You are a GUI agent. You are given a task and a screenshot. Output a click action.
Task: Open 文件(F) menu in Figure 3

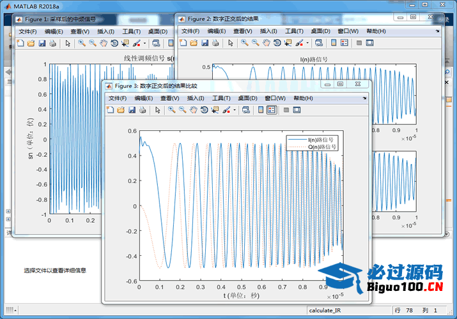(x=118, y=98)
